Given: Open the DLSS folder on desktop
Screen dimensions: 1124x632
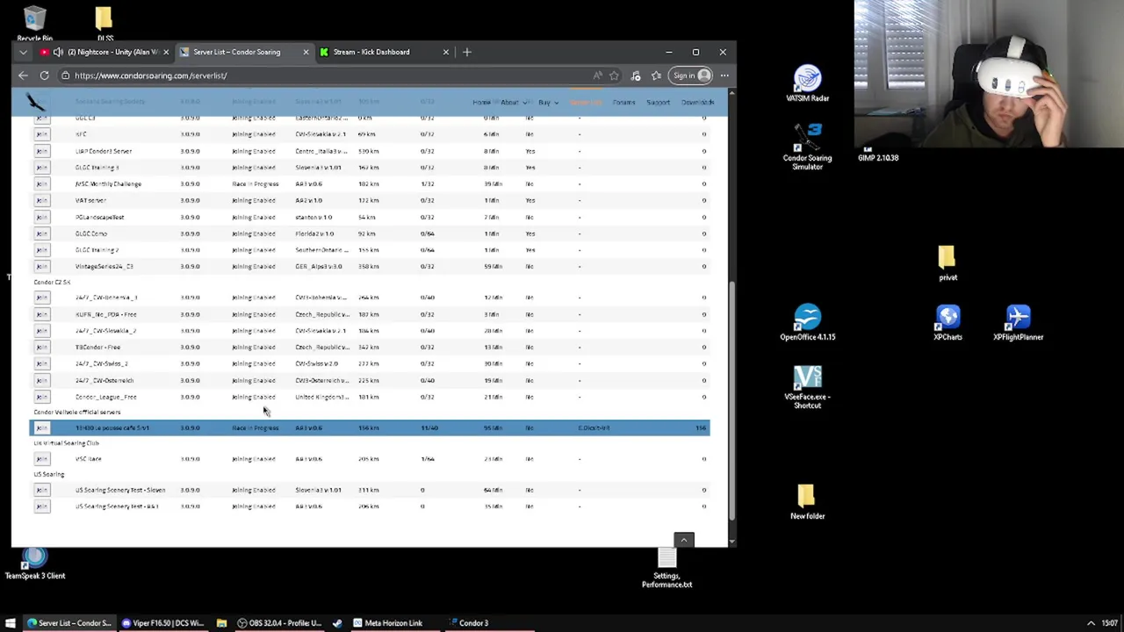Looking at the screenshot, I should pyautogui.click(x=104, y=24).
